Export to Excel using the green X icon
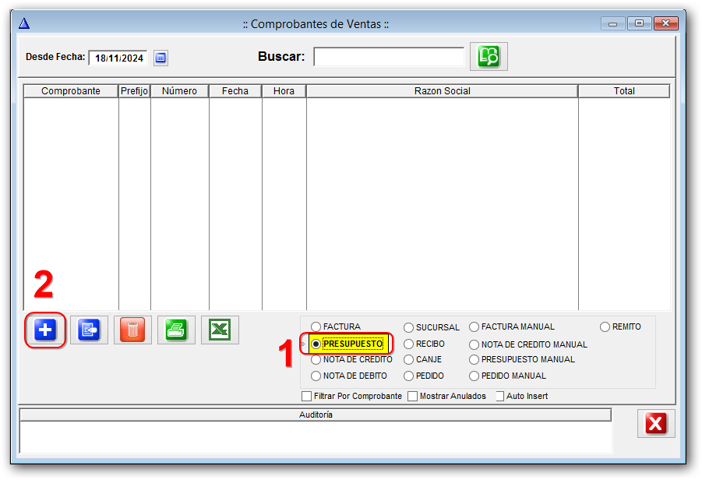The image size is (702, 480). pos(220,330)
